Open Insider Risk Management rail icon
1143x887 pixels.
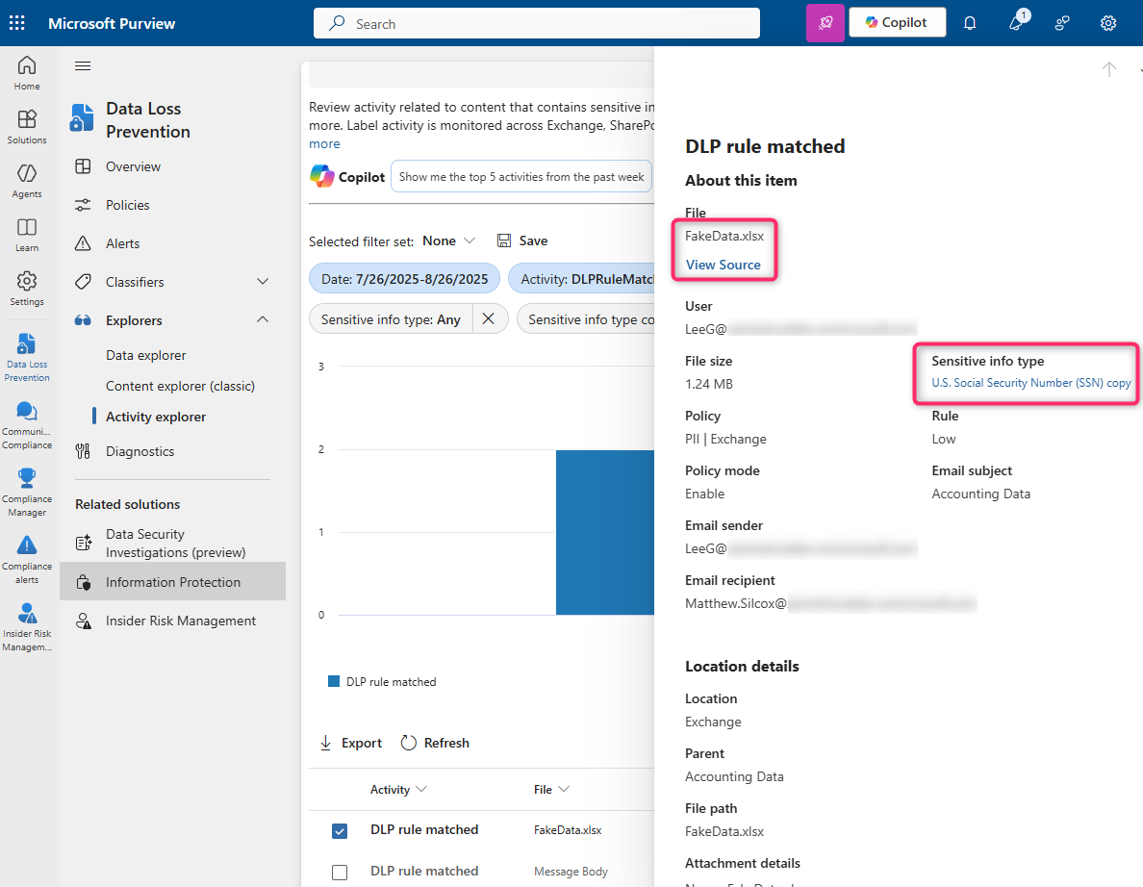(27, 627)
